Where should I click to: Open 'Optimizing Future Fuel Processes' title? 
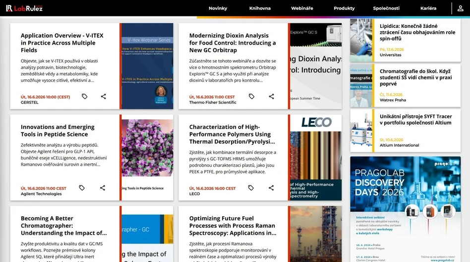click(233, 226)
